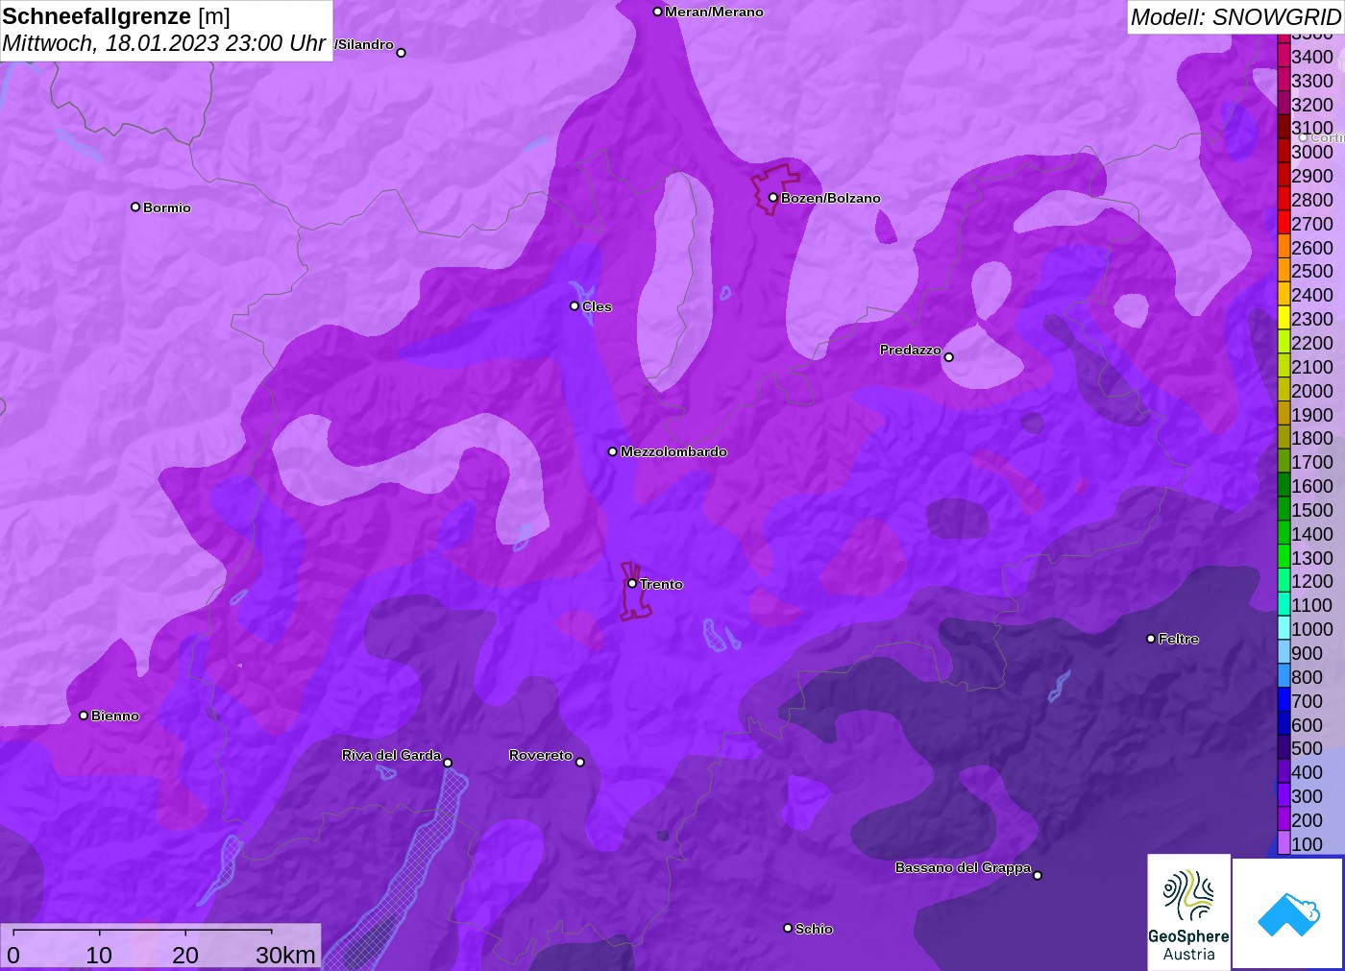Click the Bienno city marker
Image resolution: width=1345 pixels, height=971 pixels.
(84, 716)
